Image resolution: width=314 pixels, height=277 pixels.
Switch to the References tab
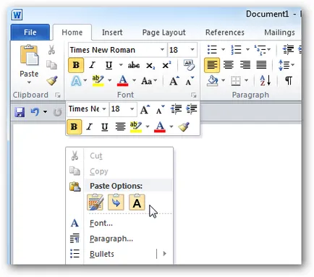(x=225, y=33)
